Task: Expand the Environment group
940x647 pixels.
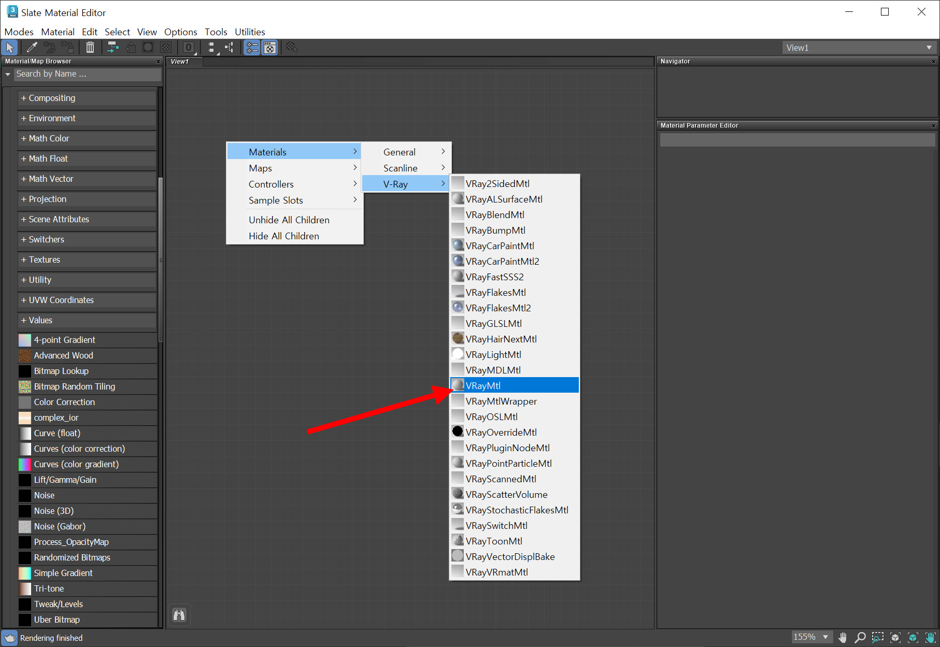Action: [87, 118]
